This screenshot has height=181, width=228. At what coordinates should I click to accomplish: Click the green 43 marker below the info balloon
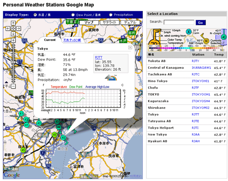point(39,123)
